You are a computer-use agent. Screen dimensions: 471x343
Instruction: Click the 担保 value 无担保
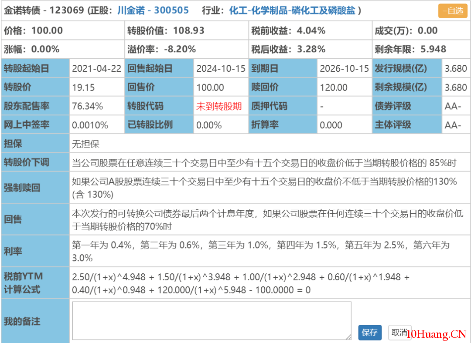[85, 144]
